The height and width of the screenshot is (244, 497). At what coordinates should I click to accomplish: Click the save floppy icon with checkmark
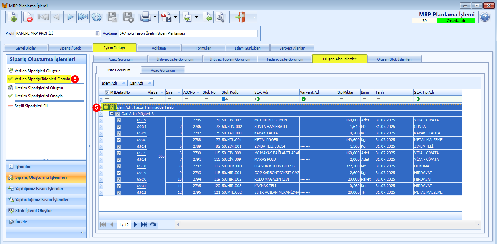pos(112,17)
